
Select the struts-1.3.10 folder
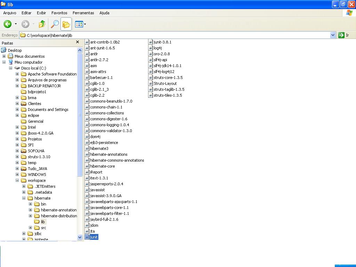coord(39,157)
